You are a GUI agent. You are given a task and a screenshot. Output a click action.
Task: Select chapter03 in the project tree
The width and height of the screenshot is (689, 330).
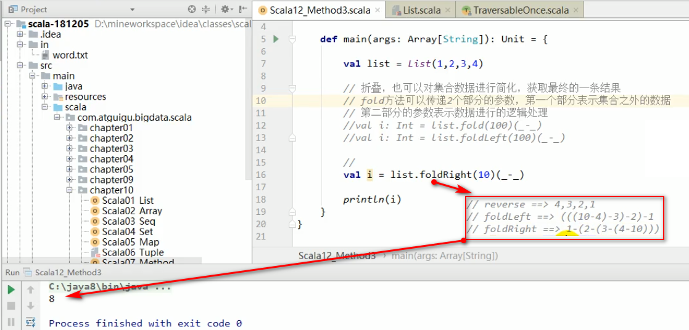pyautogui.click(x=111, y=149)
